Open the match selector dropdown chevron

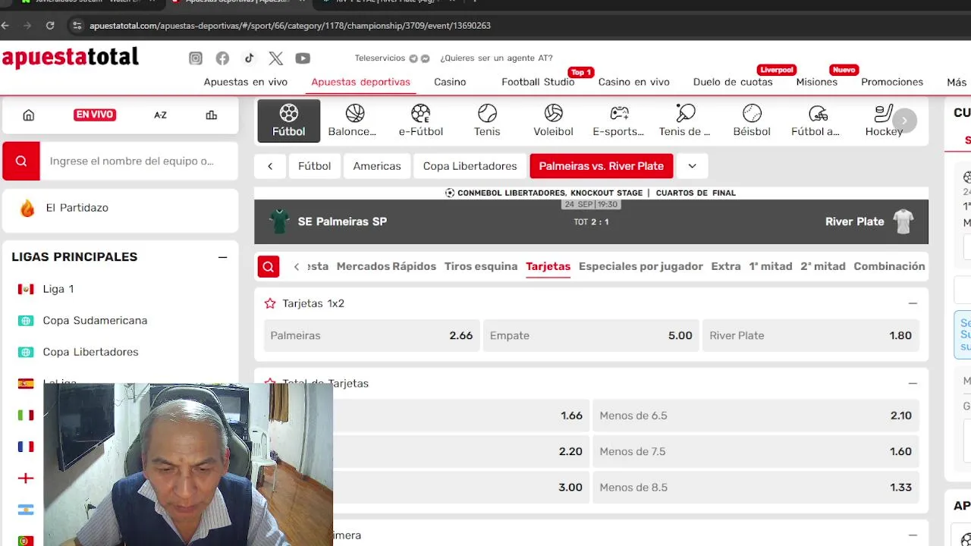[692, 166]
